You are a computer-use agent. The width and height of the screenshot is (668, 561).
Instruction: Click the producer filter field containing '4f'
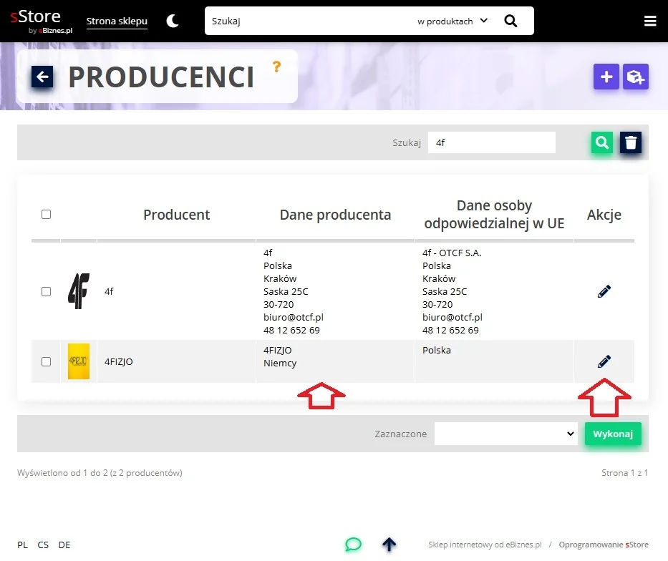click(491, 142)
